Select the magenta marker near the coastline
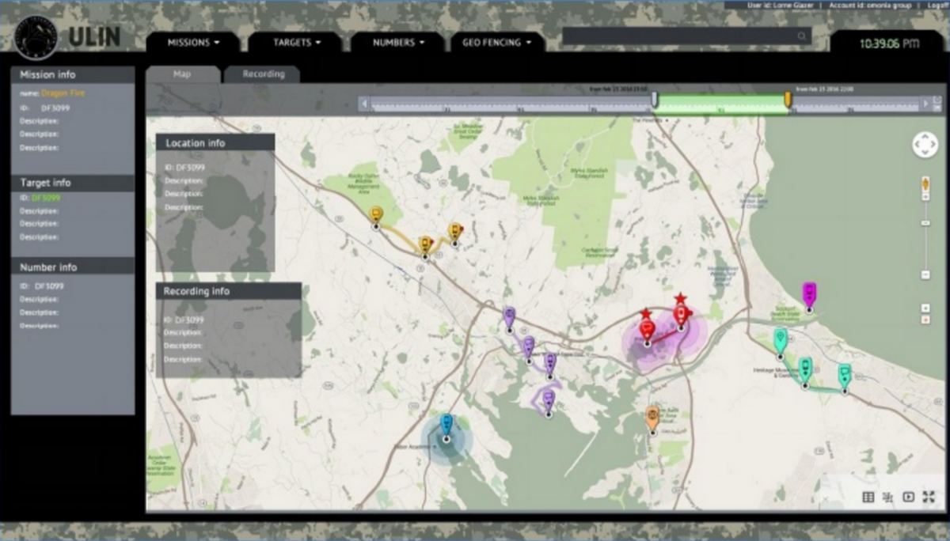This screenshot has width=950, height=541. click(809, 294)
